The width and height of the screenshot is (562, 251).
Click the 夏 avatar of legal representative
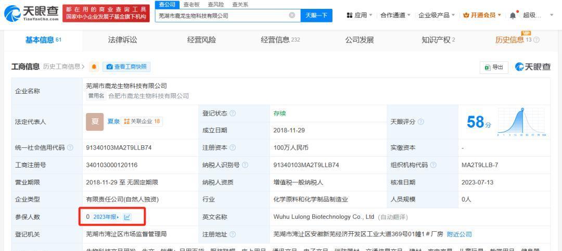(95, 122)
